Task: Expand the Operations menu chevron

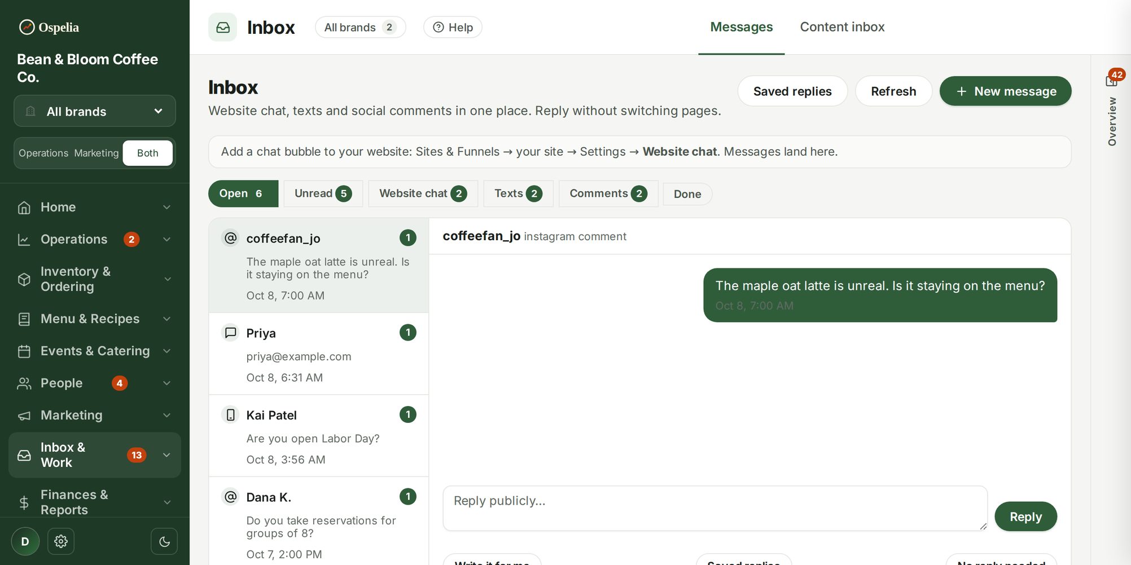Action: click(167, 240)
